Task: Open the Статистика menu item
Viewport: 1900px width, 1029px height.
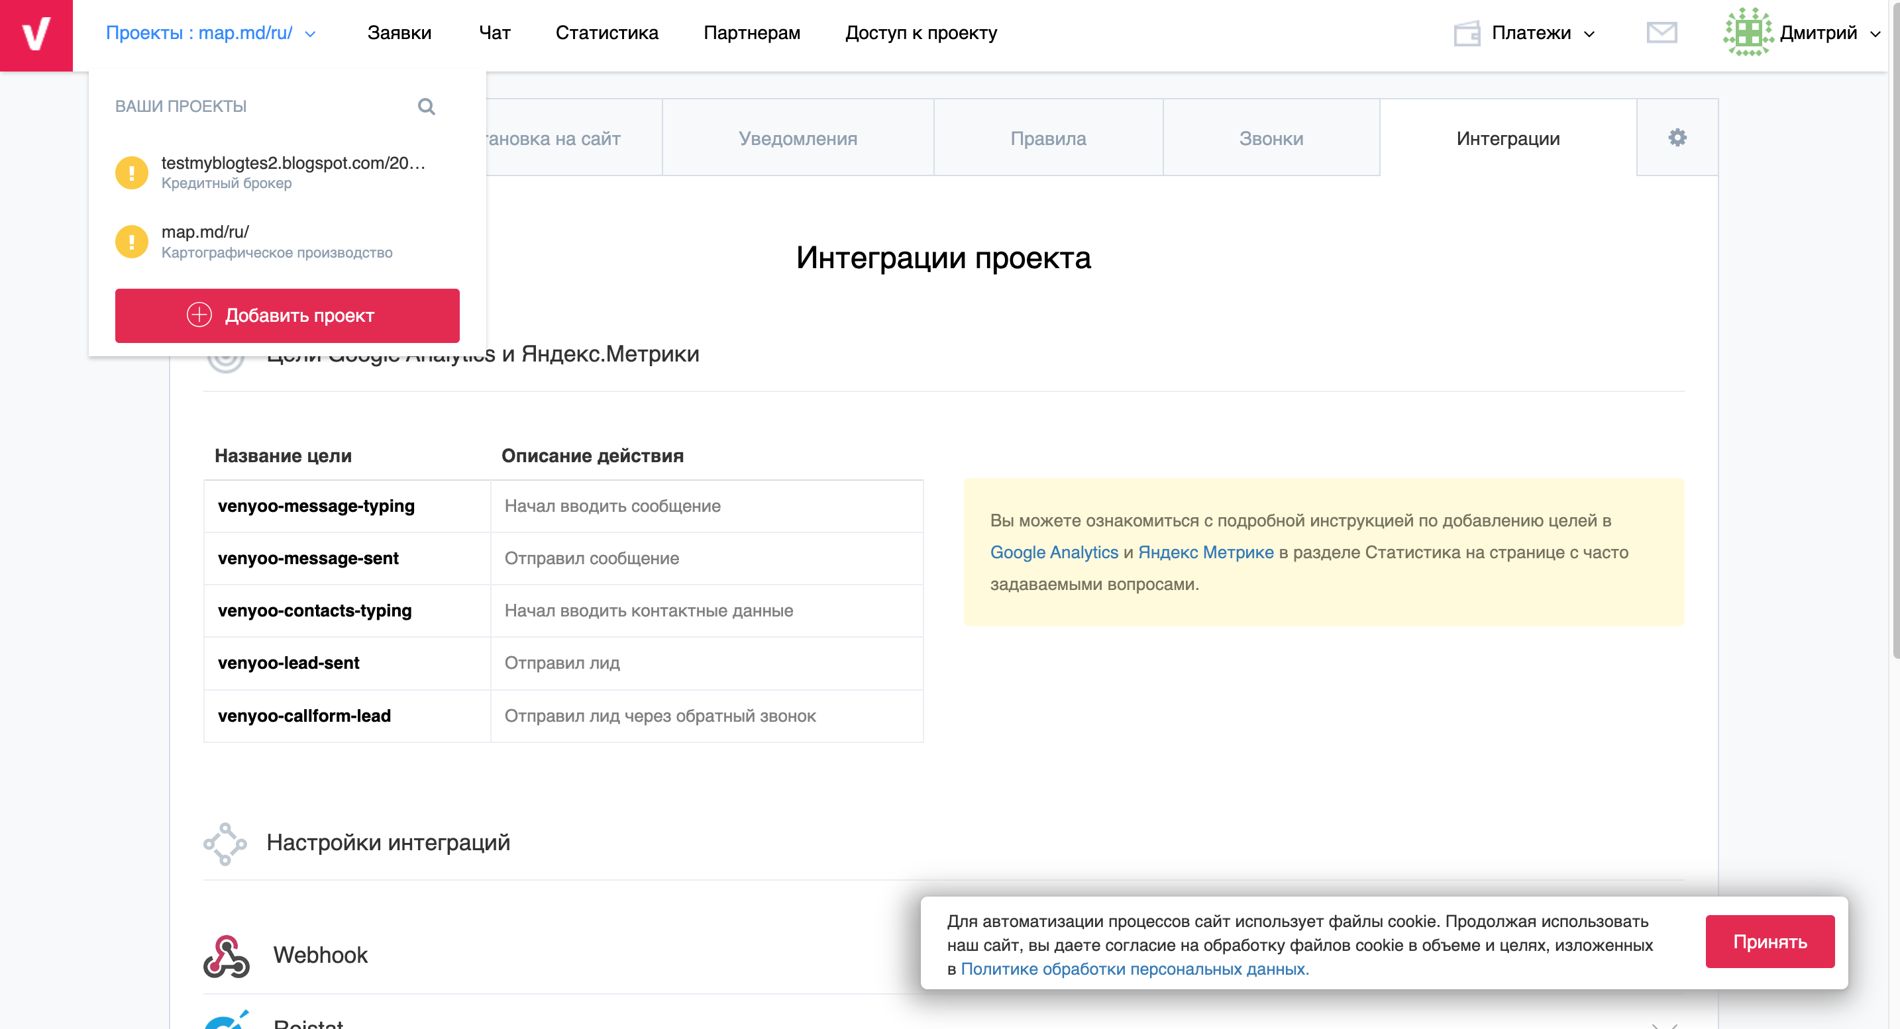Action: coord(607,32)
